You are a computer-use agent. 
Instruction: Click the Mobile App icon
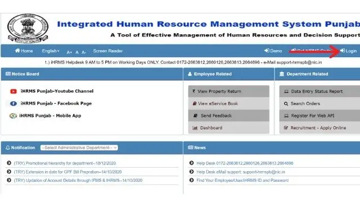13,116
